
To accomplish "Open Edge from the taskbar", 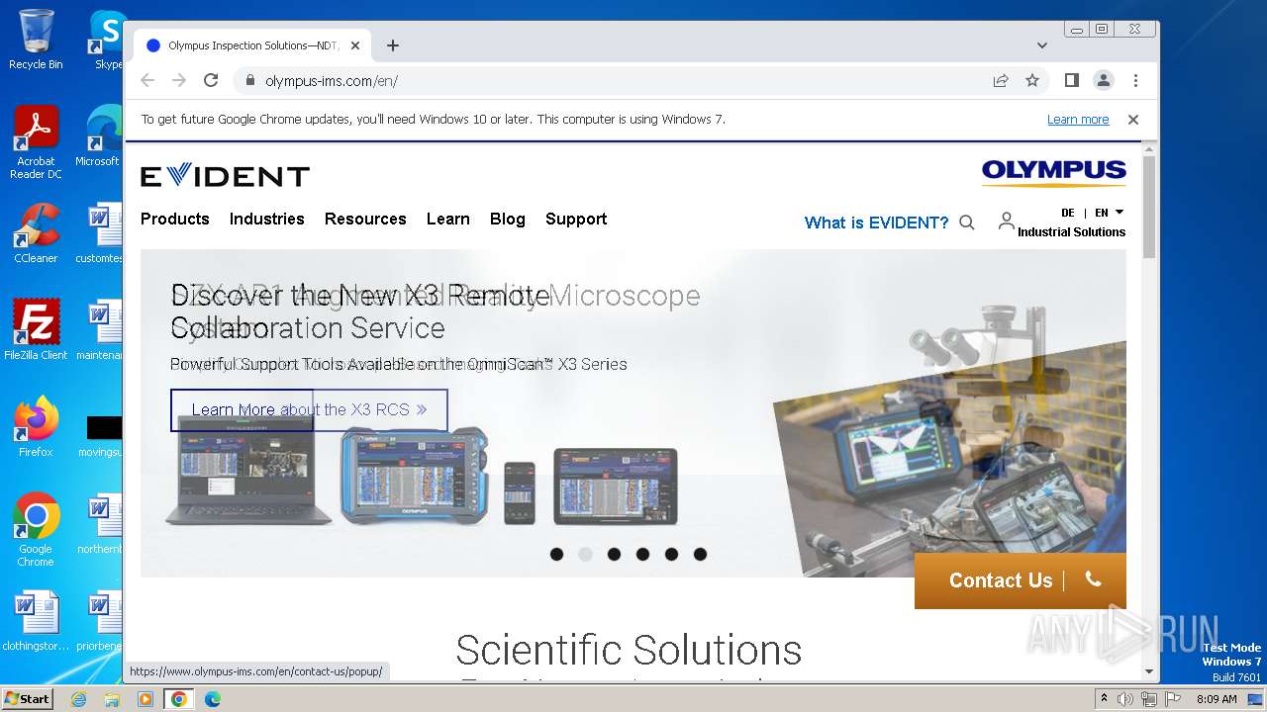I will tap(212, 699).
